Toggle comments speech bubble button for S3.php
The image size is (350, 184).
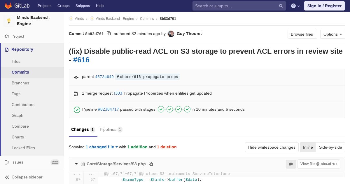click(291, 164)
